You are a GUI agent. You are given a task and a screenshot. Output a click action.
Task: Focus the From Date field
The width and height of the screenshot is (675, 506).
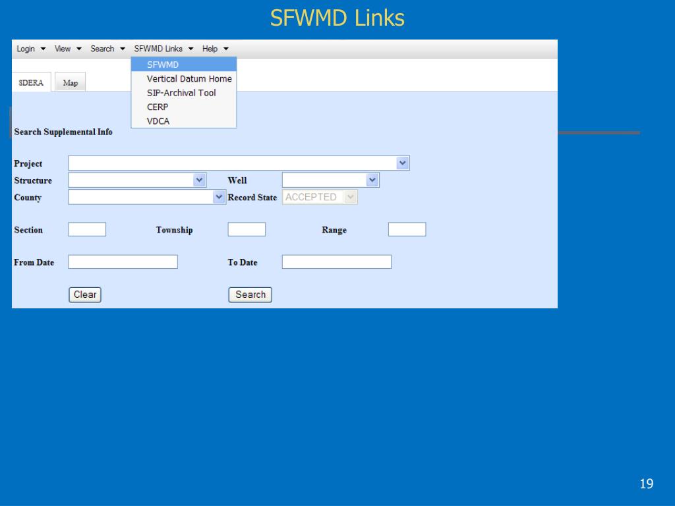(123, 262)
